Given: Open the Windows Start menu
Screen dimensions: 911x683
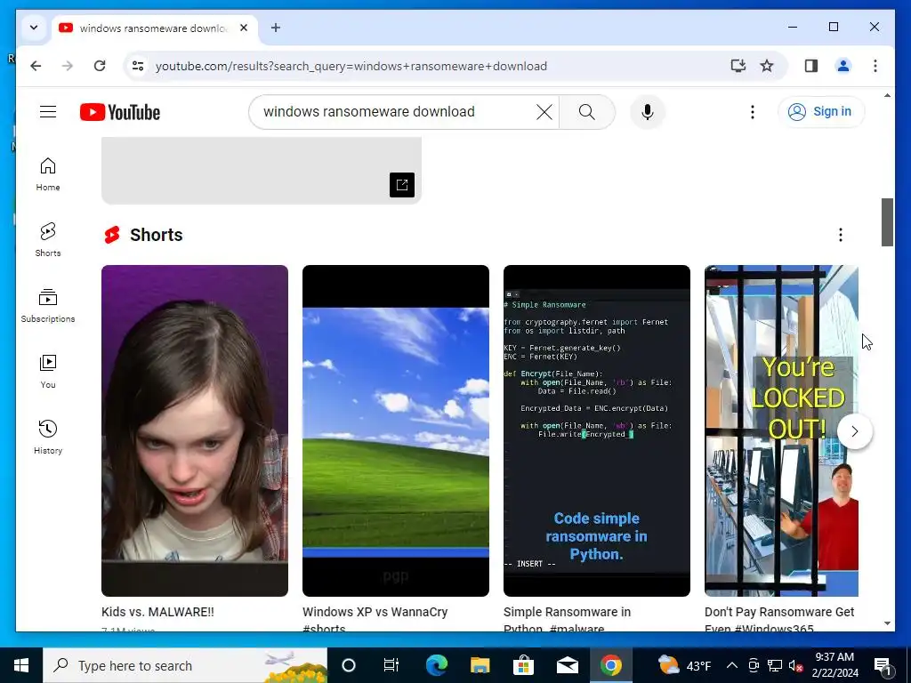Looking at the screenshot, I should (21, 665).
